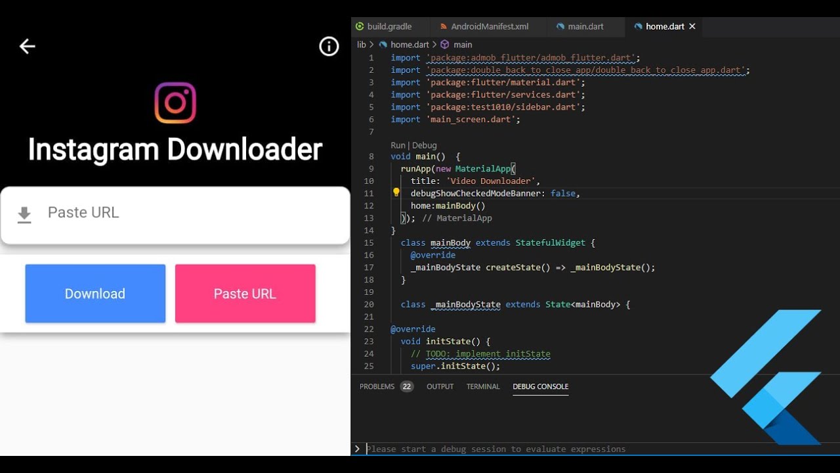Click 'StatefulWidget' on line 15
This screenshot has width=840, height=473.
coord(550,242)
